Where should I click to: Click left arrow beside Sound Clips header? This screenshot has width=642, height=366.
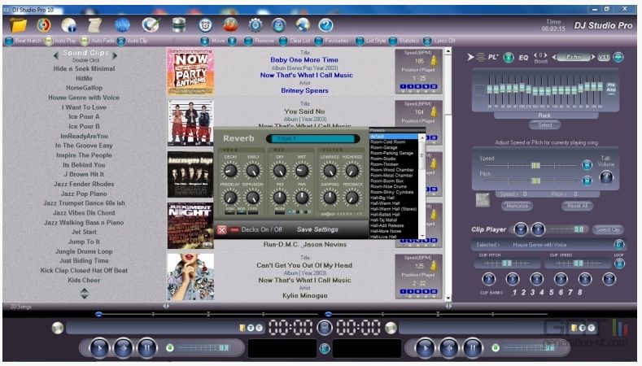[x=56, y=55]
